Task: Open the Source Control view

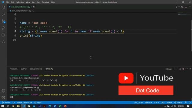Action: [3, 21]
